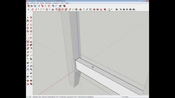This screenshot has width=175, height=98.
Task: Select Freehand tool in left tool set
Action: tap(31, 25)
